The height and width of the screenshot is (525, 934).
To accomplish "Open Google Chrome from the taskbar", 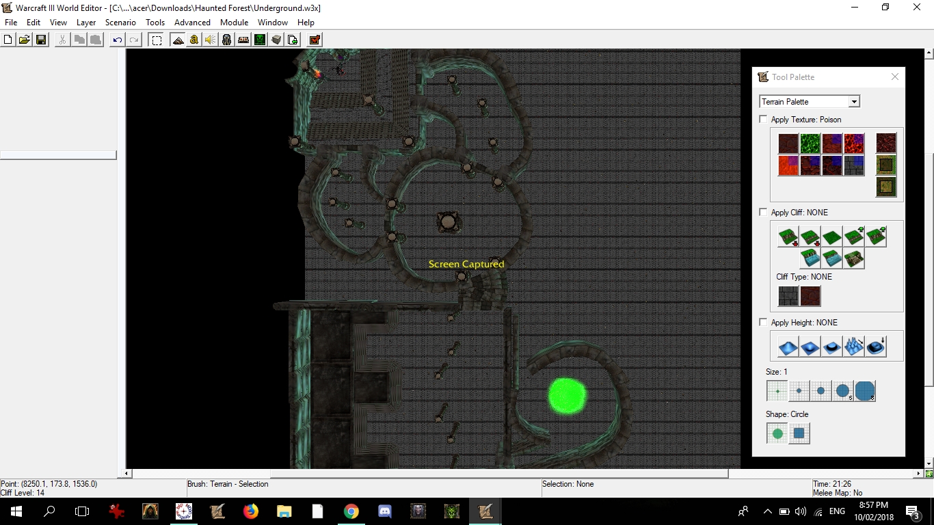I will coord(351,511).
